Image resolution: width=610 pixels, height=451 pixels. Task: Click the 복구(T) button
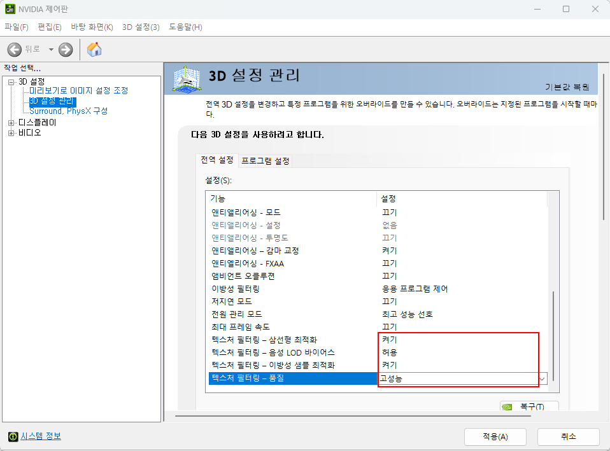point(529,406)
